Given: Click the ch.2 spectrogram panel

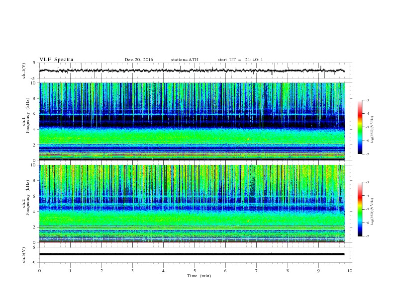Looking at the screenshot, I should (192, 204).
